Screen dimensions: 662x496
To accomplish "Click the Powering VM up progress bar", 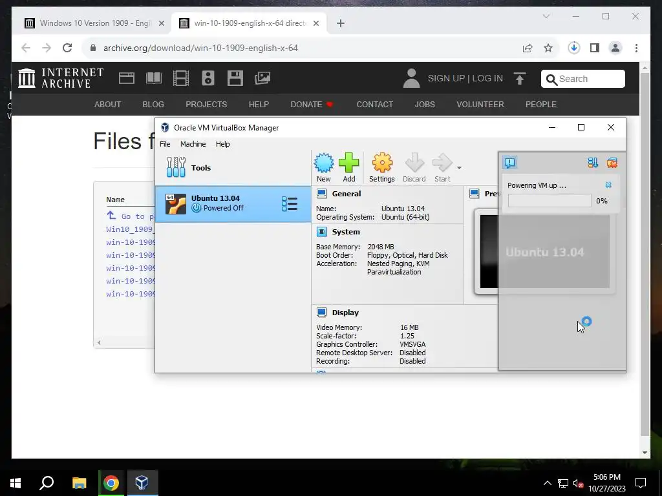I will (x=550, y=200).
